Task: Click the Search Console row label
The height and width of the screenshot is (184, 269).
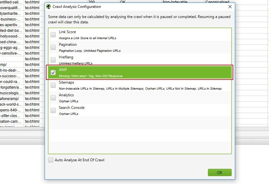Action: coord(72,108)
